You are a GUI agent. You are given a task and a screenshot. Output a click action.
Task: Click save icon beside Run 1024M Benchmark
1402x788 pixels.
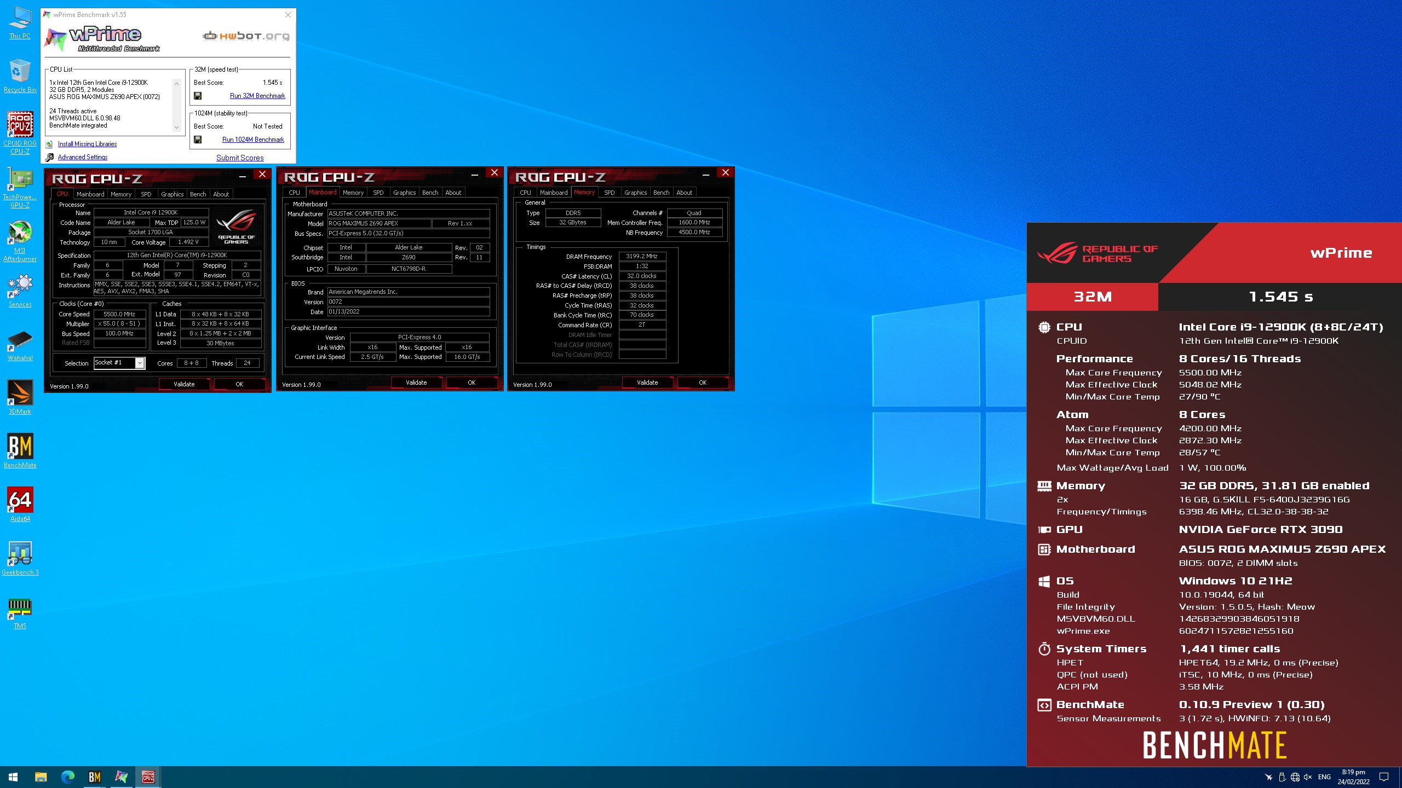click(198, 140)
